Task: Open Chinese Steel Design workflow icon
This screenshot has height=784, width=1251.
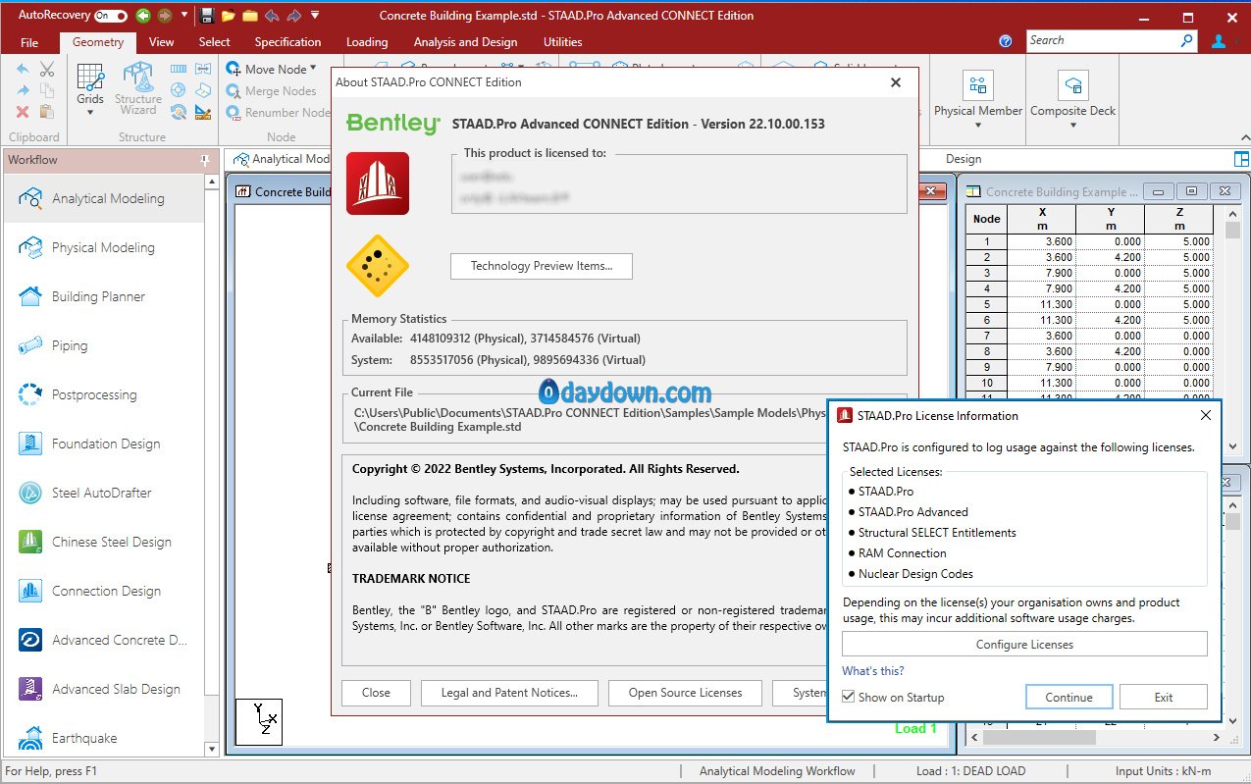Action: coord(30,542)
